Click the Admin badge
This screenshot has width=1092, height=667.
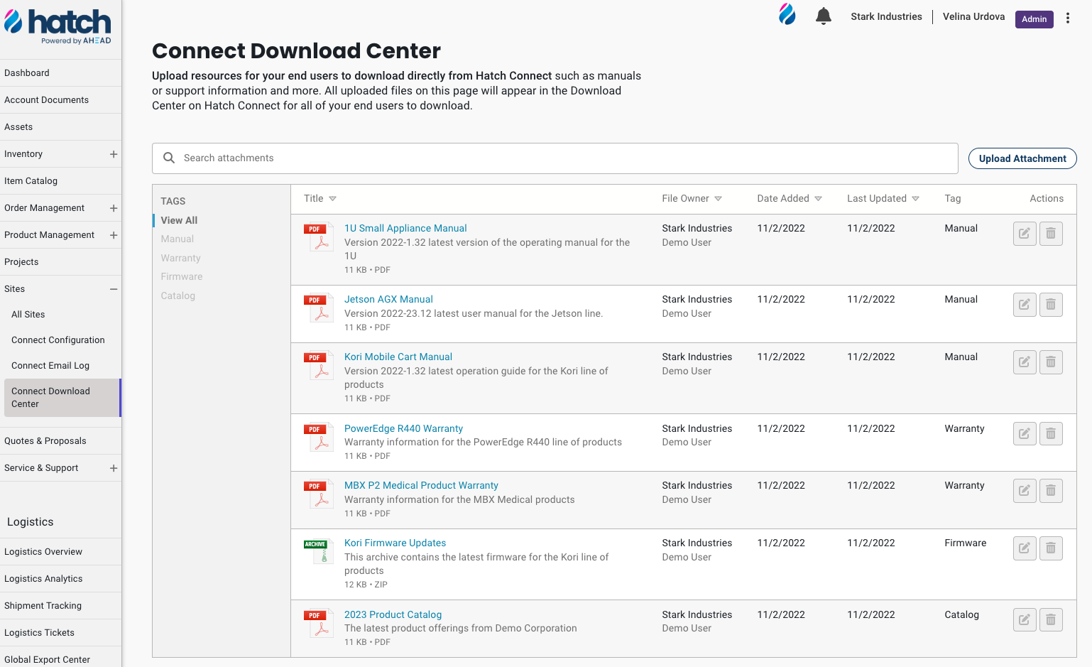[1034, 19]
